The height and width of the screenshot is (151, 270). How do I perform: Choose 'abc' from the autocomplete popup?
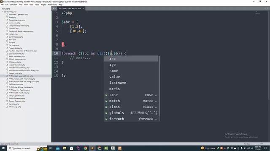pyautogui.click(x=131, y=59)
